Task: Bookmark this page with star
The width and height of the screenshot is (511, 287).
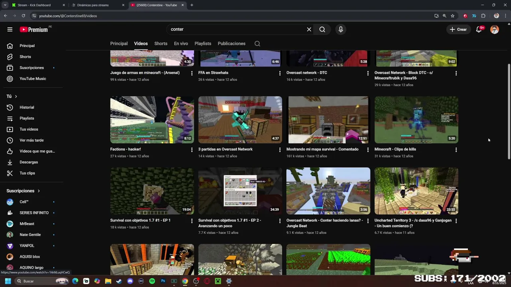Action: [x=452, y=16]
